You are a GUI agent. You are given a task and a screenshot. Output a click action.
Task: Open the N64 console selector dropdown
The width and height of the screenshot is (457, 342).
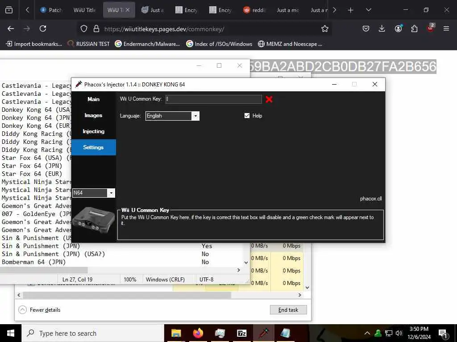coord(94,193)
